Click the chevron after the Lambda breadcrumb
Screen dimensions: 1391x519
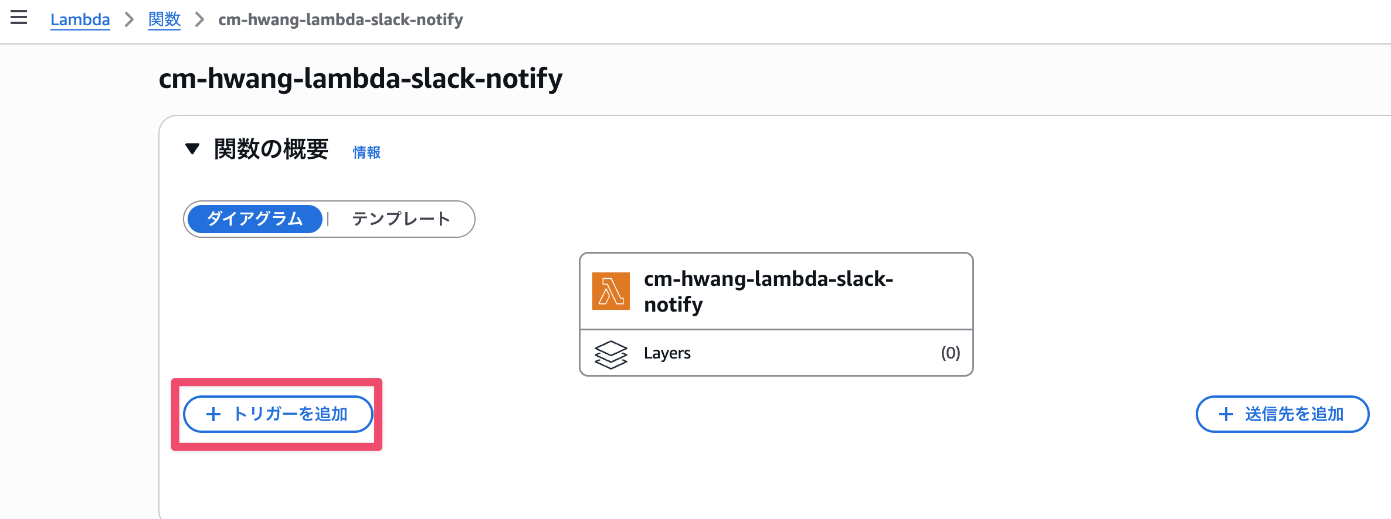pyautogui.click(x=129, y=20)
